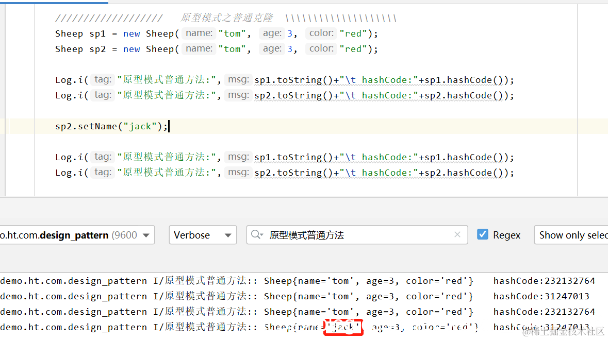Click Log.i sp1.toString() line below setName

point(285,157)
